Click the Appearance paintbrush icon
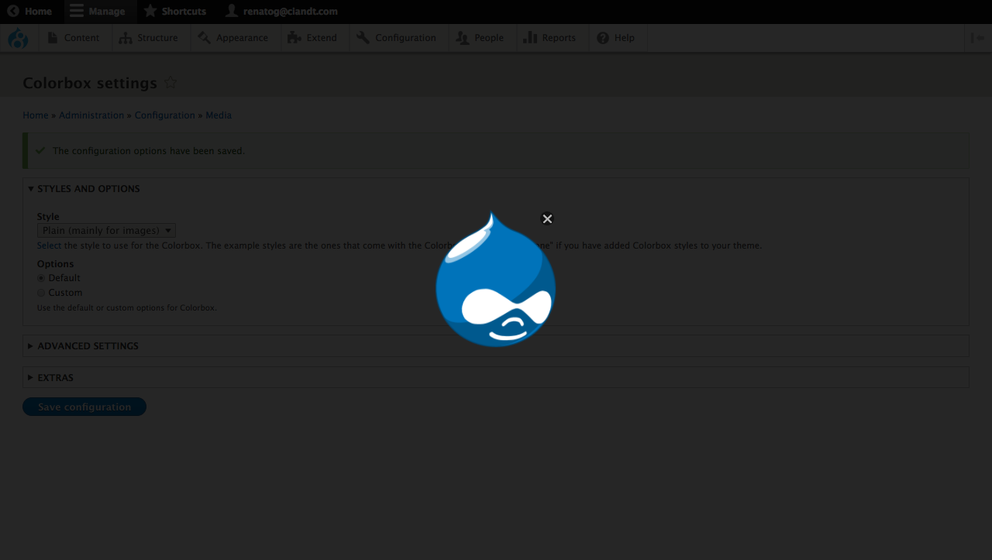 click(x=204, y=38)
